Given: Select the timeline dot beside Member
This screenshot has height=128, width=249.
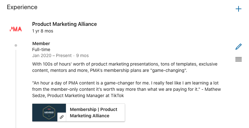Looking at the screenshot, I should coord(16,45).
